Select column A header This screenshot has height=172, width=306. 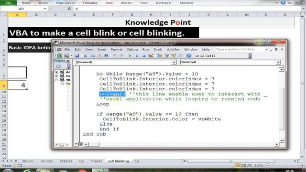click(17, 15)
